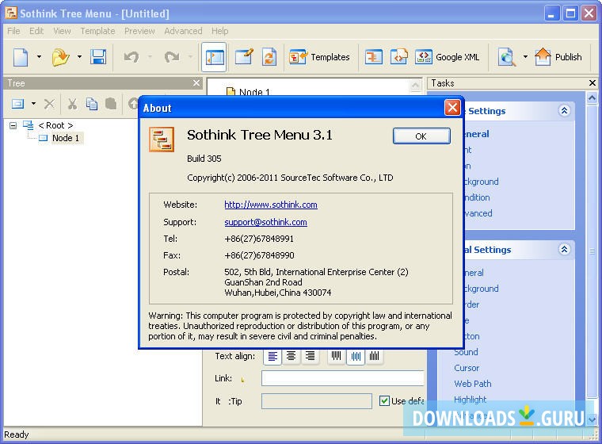Open the Web Path settings link

tap(473, 384)
